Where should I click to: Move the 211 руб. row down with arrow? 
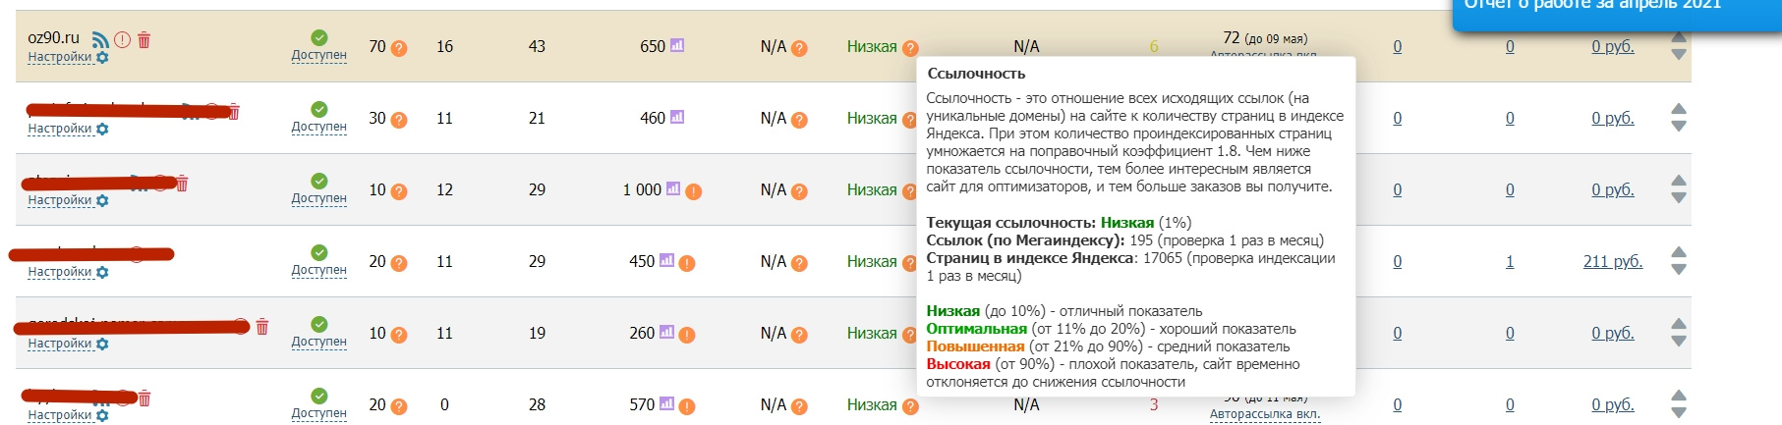1679,270
